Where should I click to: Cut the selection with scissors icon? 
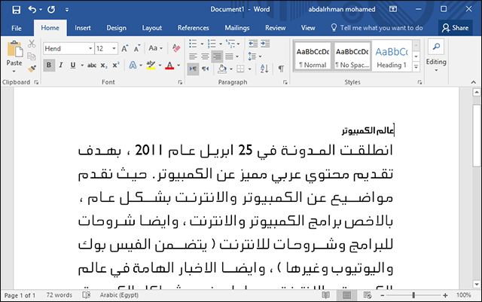[x=32, y=44]
